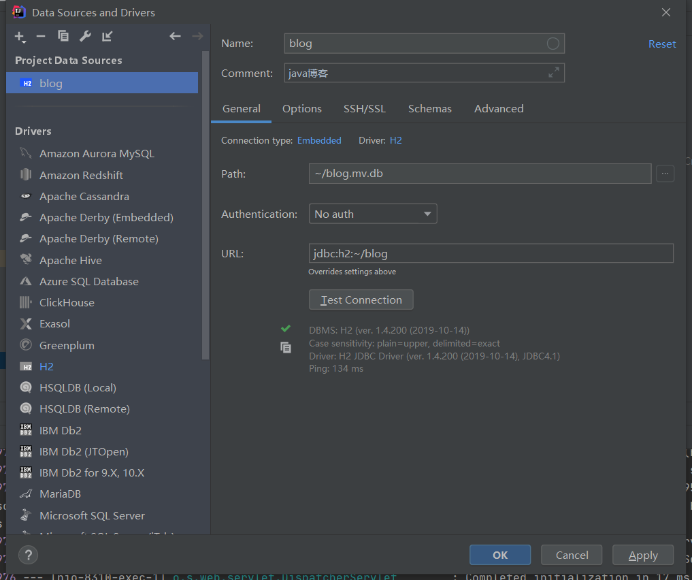This screenshot has width=692, height=580.
Task: Click the 'Case sensitivity: plain=upper' text line
Action: click(404, 343)
